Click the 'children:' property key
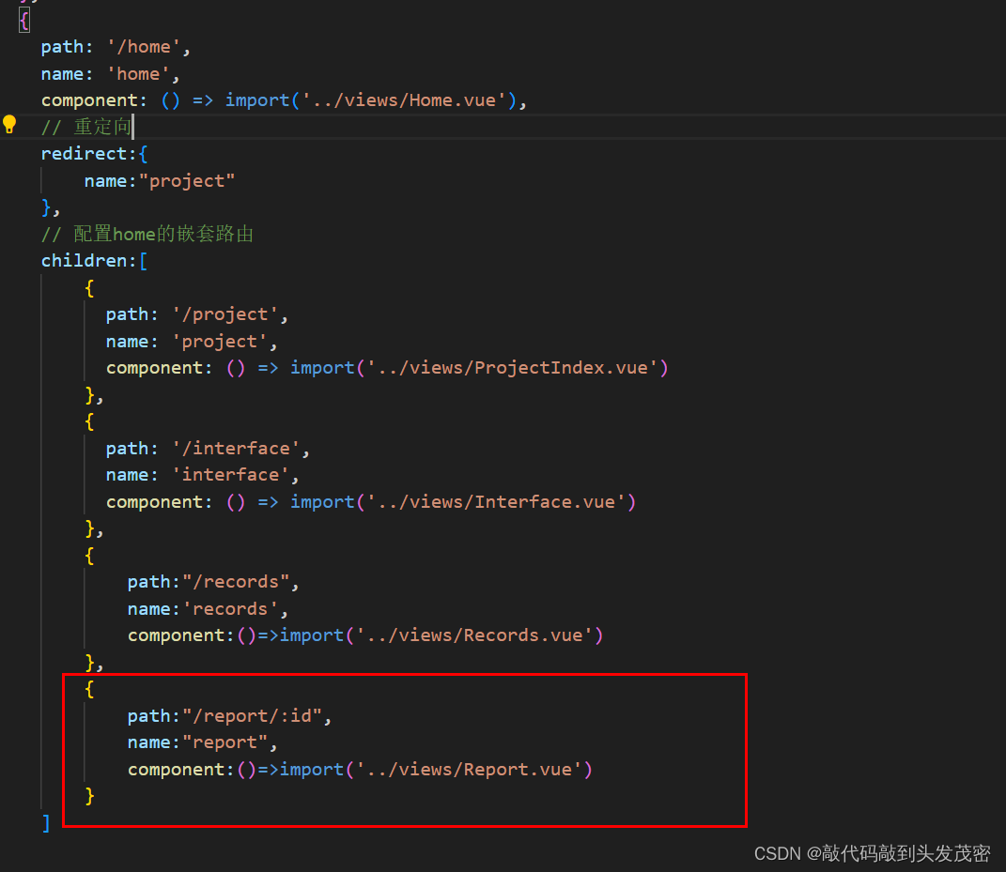This screenshot has height=872, width=1006. [x=89, y=261]
